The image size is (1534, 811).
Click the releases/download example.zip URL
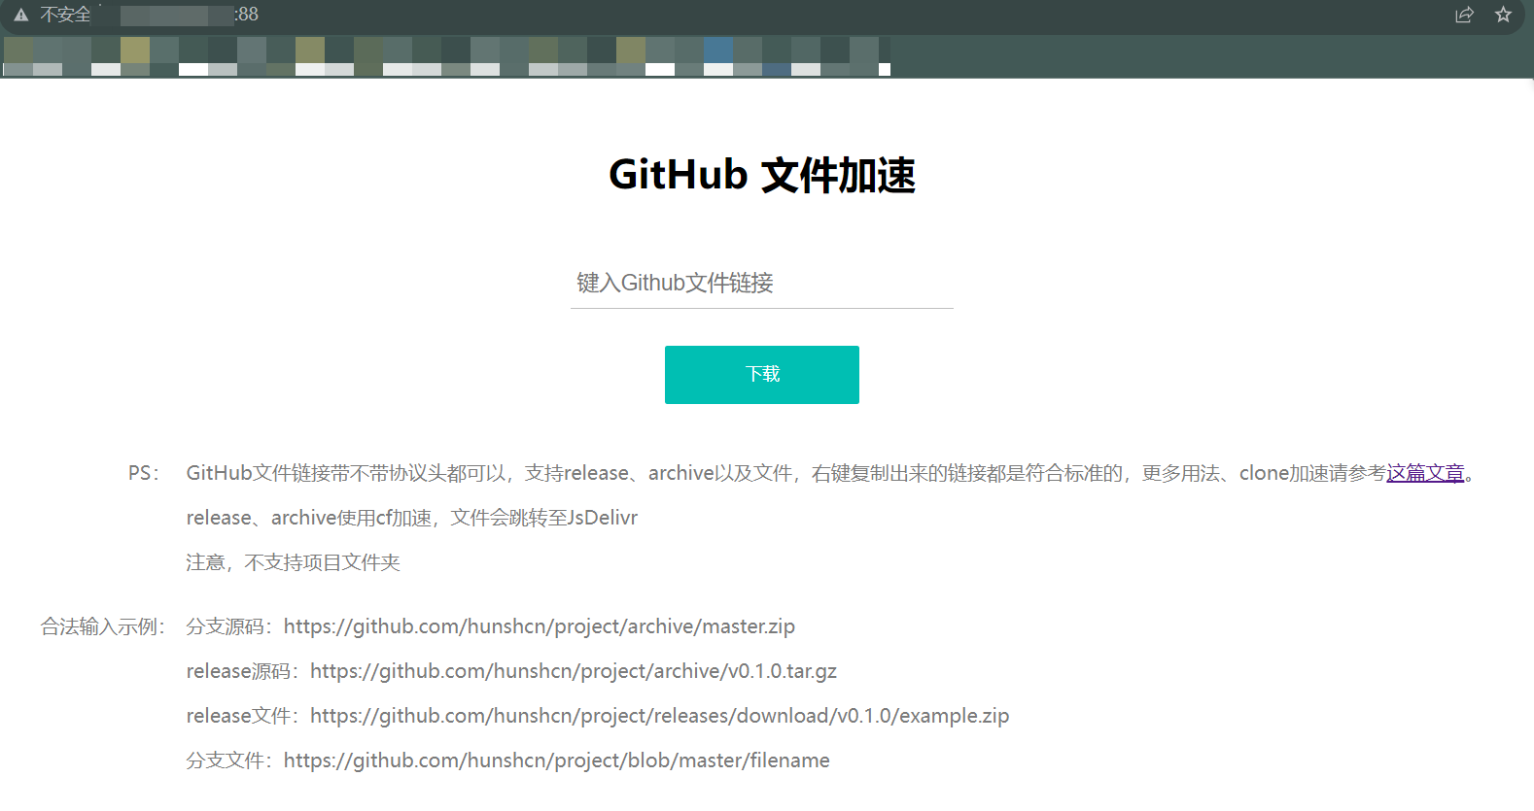tap(659, 716)
